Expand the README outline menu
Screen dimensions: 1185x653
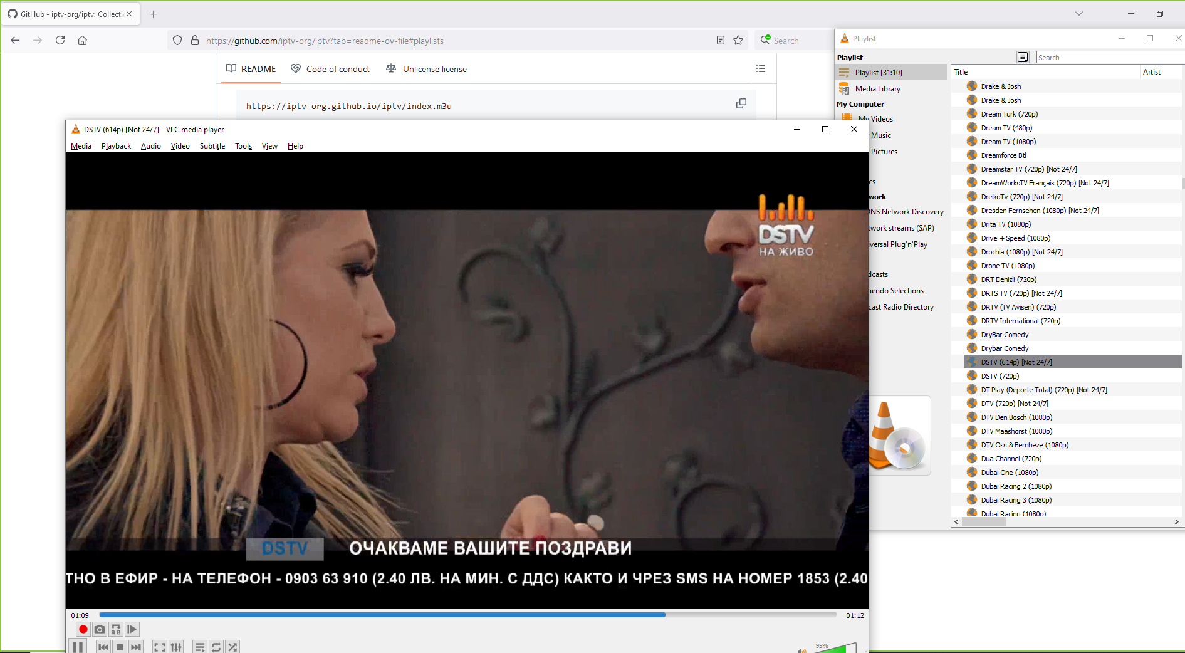click(761, 68)
